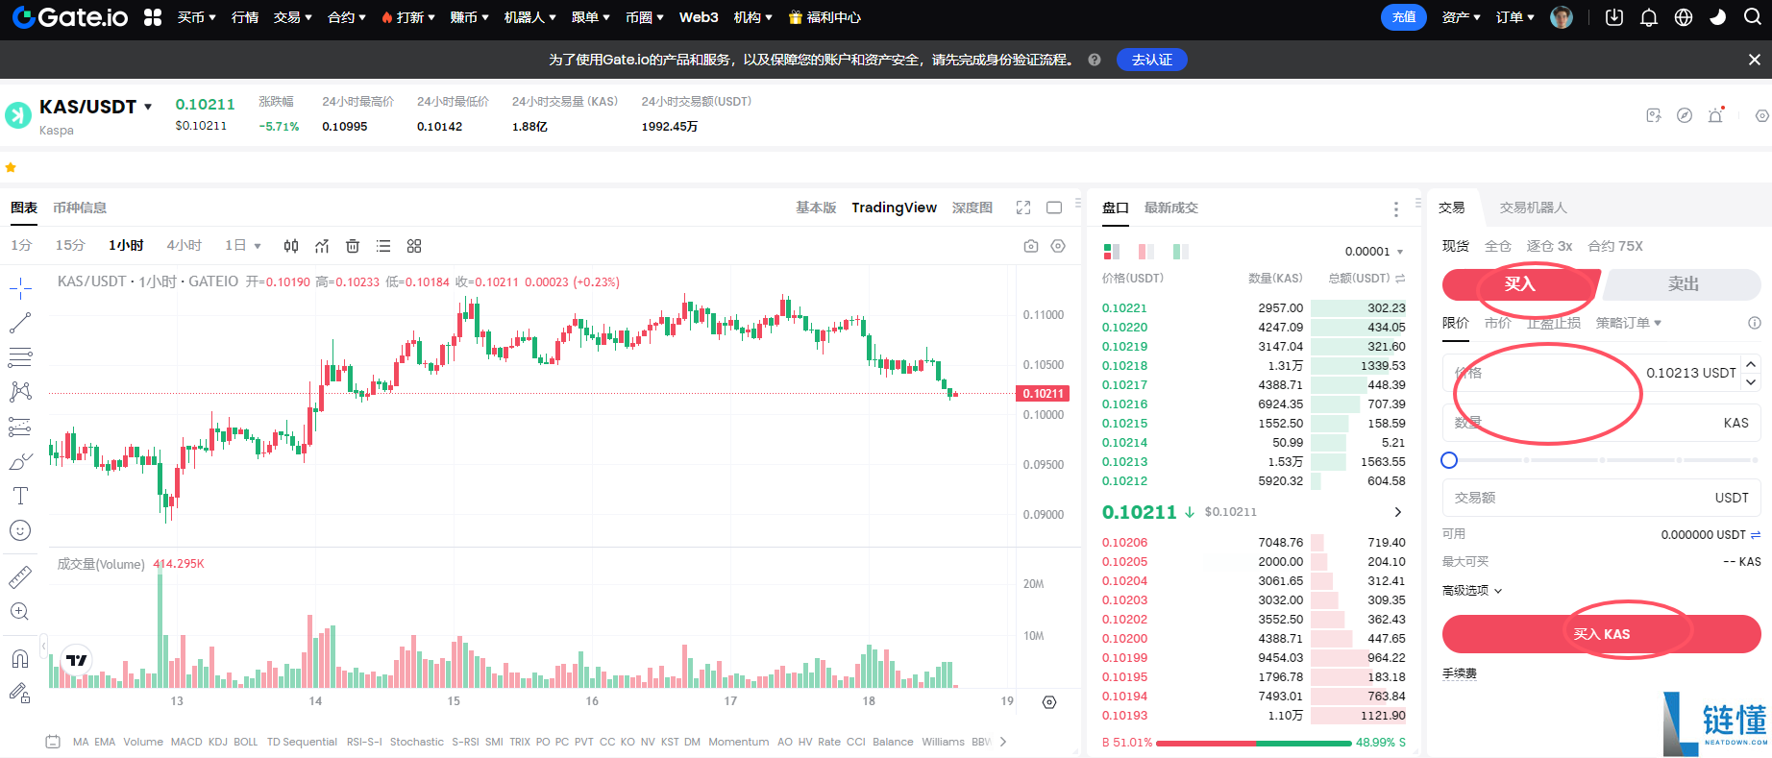Click the red 买入 KAS button

(1601, 634)
